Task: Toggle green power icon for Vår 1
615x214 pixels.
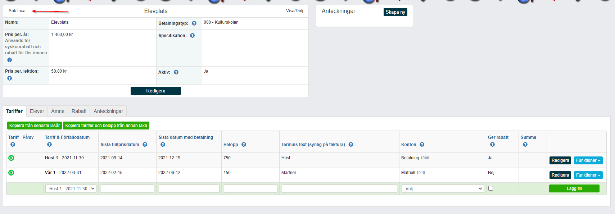Action: pyautogui.click(x=11, y=173)
